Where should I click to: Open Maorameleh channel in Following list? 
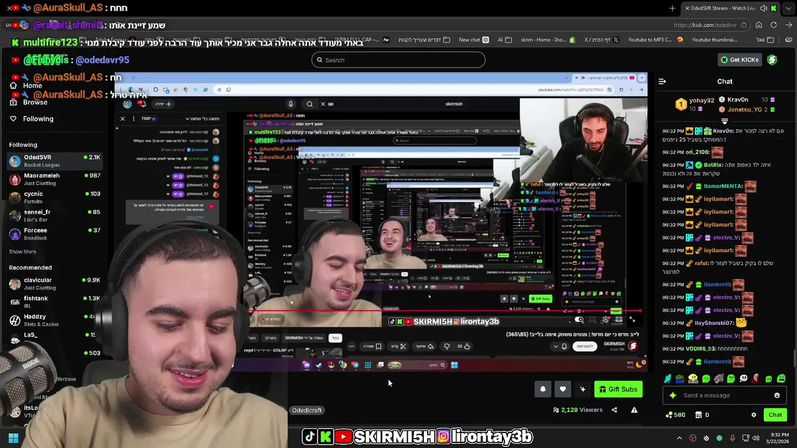(x=55, y=179)
